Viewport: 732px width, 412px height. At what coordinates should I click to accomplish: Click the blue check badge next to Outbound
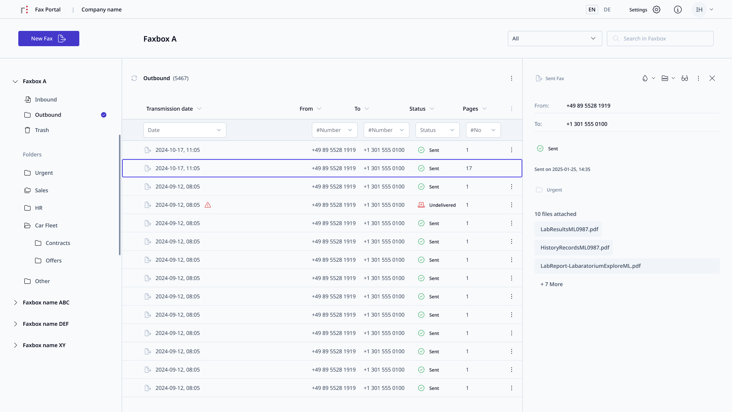[104, 115]
